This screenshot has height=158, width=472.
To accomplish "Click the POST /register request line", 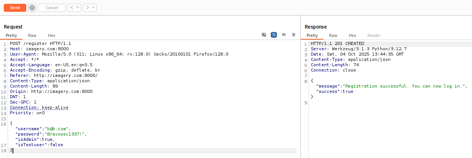I will 40,43.
